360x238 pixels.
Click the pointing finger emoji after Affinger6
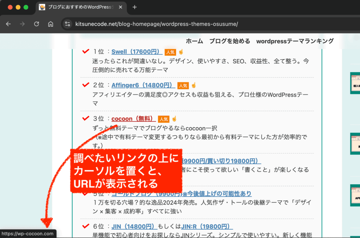194,86
